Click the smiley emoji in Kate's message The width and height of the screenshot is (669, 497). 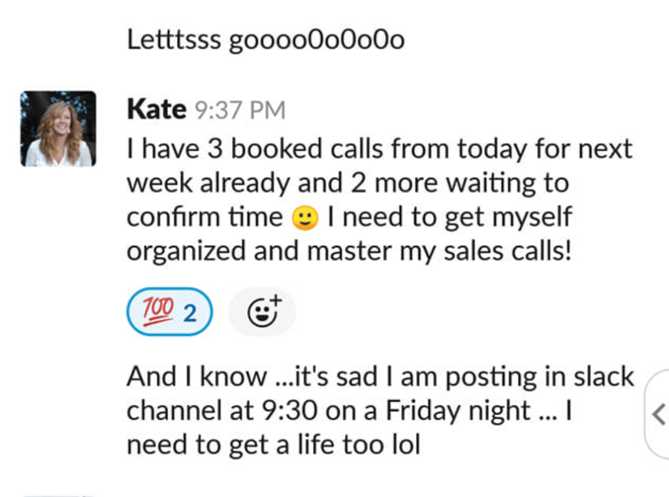tap(304, 218)
